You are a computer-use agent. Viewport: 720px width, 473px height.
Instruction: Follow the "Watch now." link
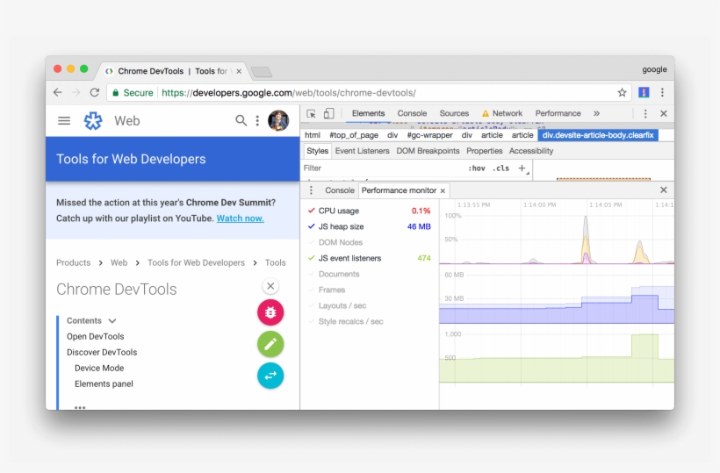(x=240, y=219)
